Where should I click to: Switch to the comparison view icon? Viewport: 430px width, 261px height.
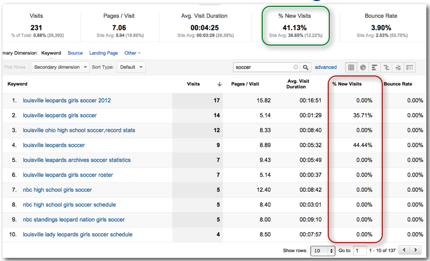pos(386,67)
